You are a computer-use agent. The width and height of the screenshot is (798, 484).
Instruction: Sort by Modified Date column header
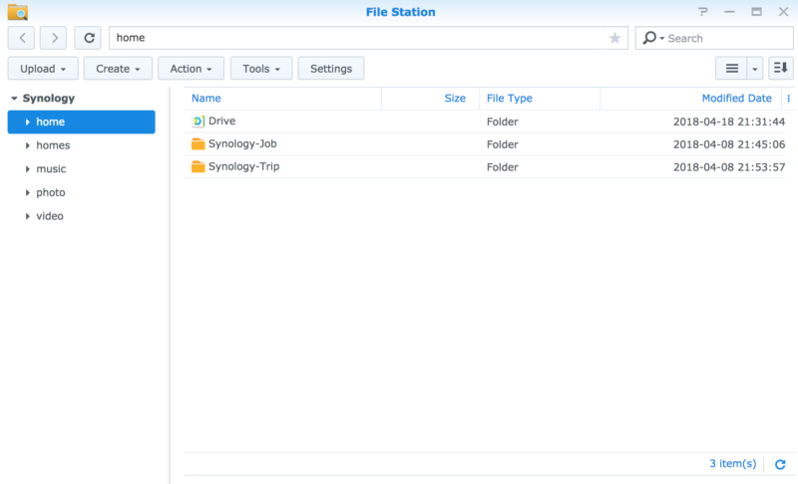(737, 98)
